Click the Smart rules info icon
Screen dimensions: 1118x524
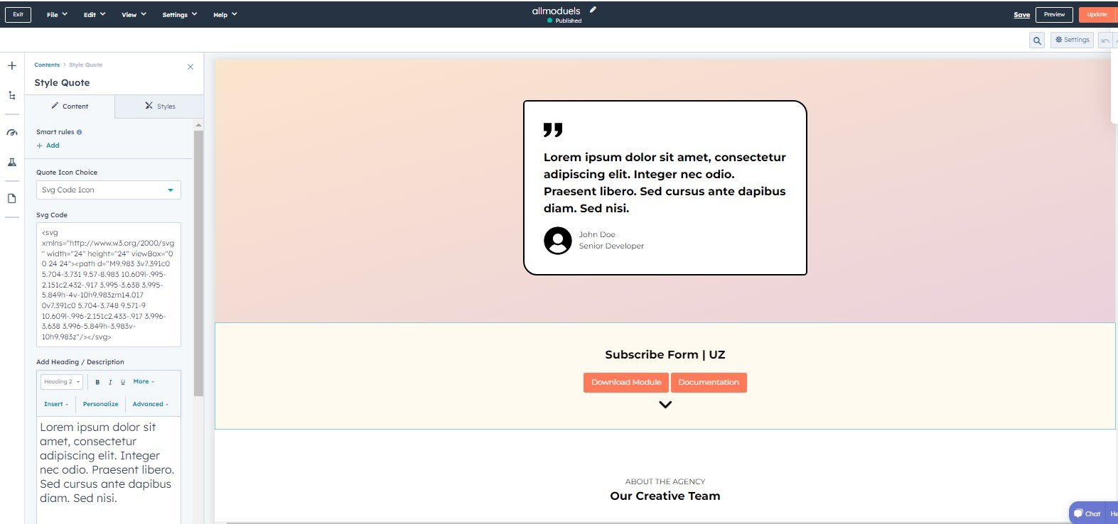click(79, 132)
